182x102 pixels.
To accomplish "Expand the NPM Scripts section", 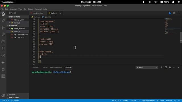I will pos(18,97).
